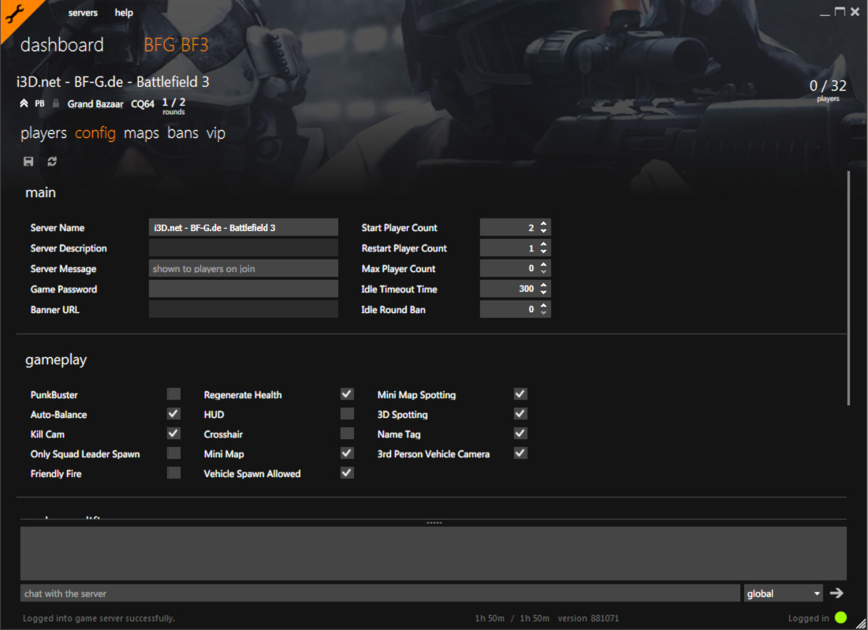This screenshot has width=868, height=630.
Task: Toggle the Auto-Balance checkbox
Action: click(x=173, y=413)
